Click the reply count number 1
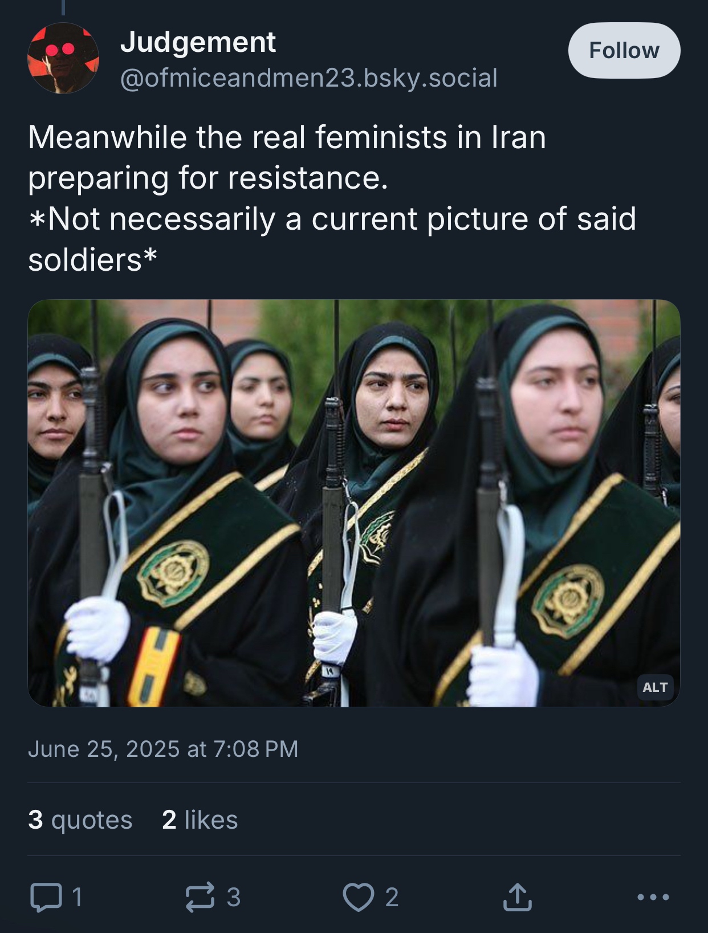The height and width of the screenshot is (933, 708). point(78,897)
